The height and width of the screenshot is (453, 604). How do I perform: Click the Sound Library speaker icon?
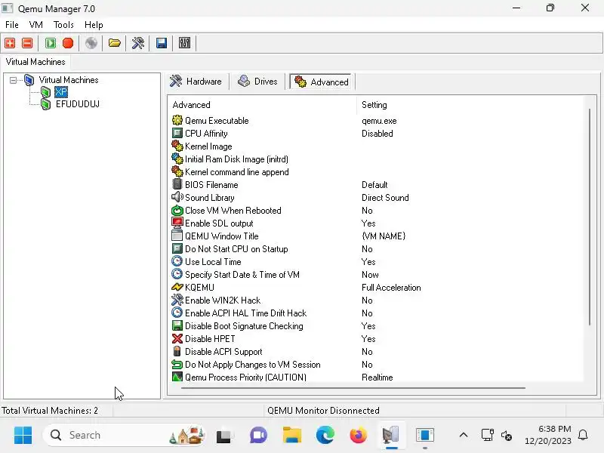point(177,197)
